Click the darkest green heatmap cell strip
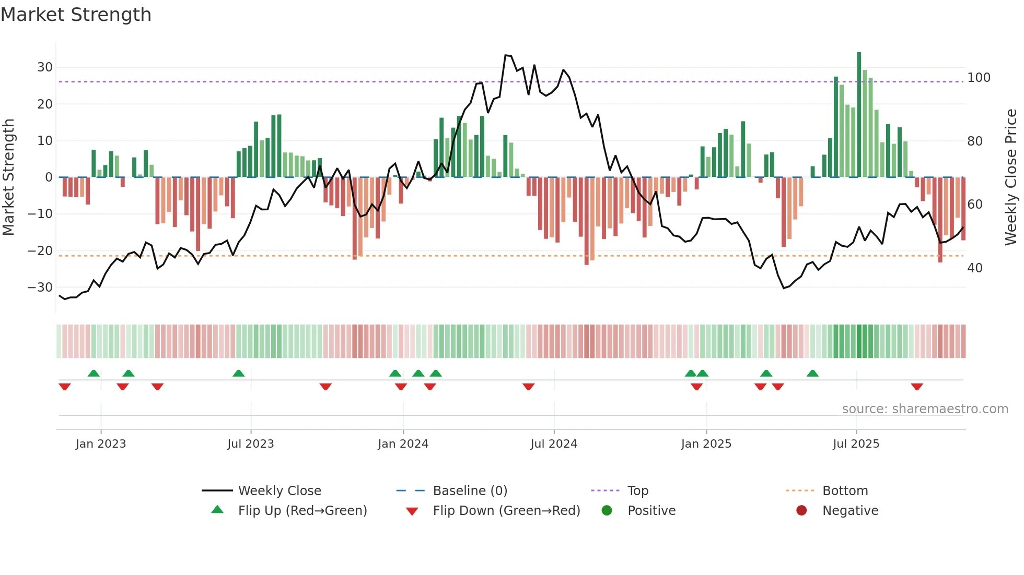1024x575 pixels. click(859, 341)
